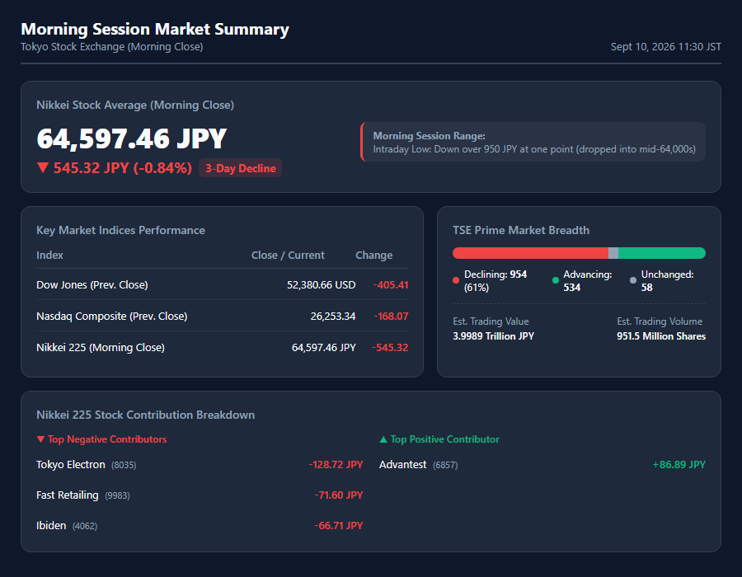
Task: Click the Index column header
Action: click(49, 256)
